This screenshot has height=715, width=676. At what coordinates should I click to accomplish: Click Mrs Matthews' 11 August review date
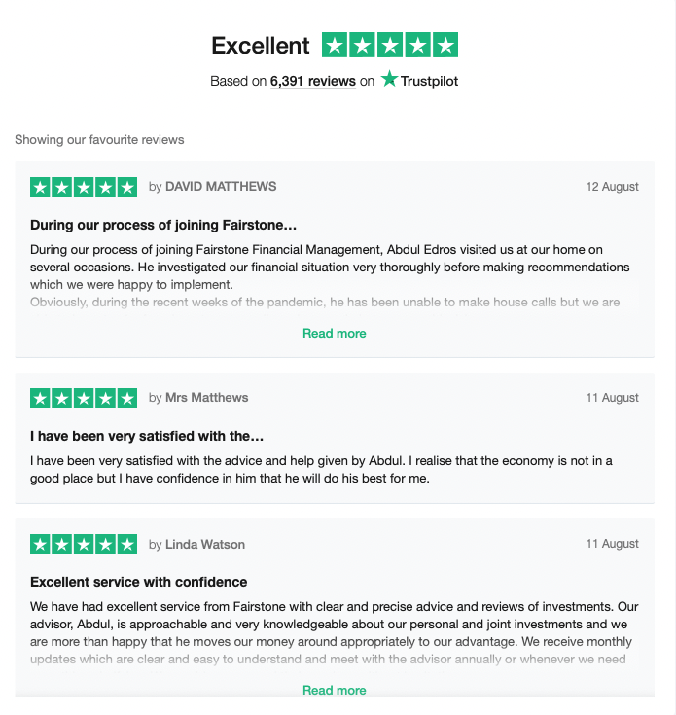click(612, 398)
